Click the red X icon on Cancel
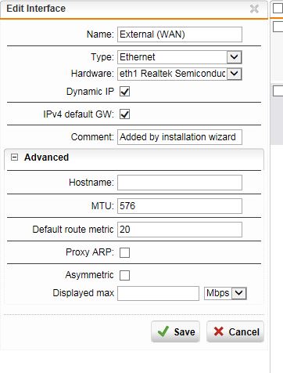283x373 pixels. [218, 331]
